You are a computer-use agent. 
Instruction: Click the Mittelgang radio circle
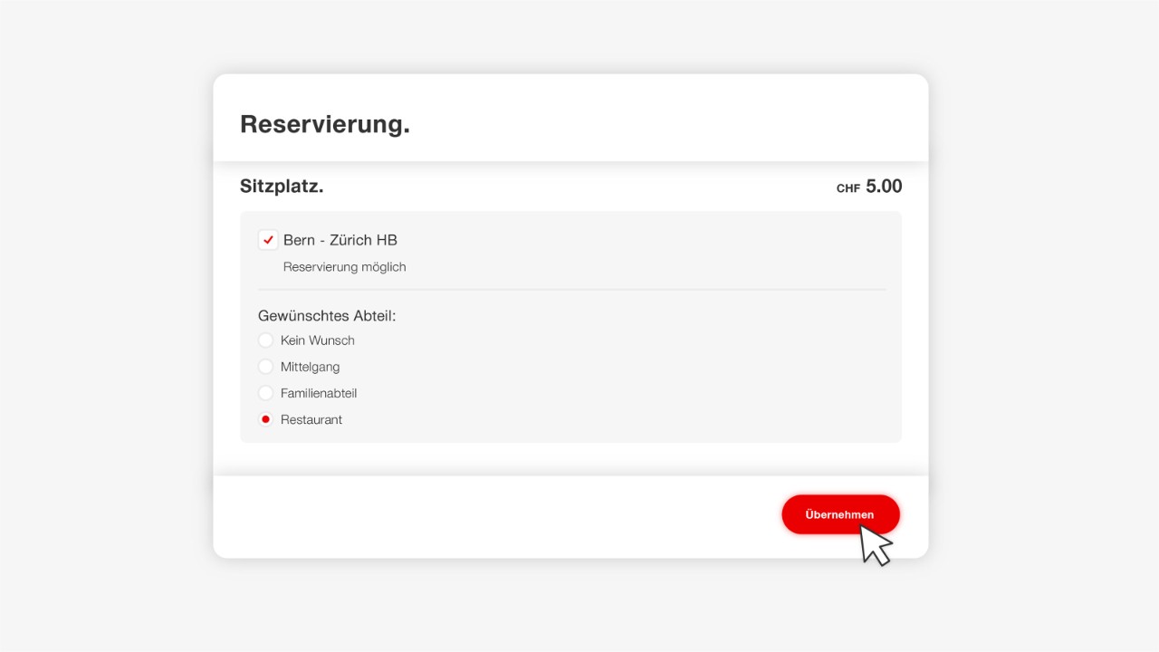265,367
